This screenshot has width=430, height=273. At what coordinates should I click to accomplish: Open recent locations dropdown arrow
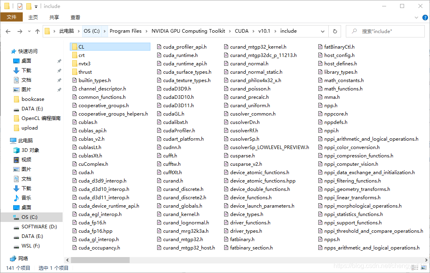pos(29,31)
